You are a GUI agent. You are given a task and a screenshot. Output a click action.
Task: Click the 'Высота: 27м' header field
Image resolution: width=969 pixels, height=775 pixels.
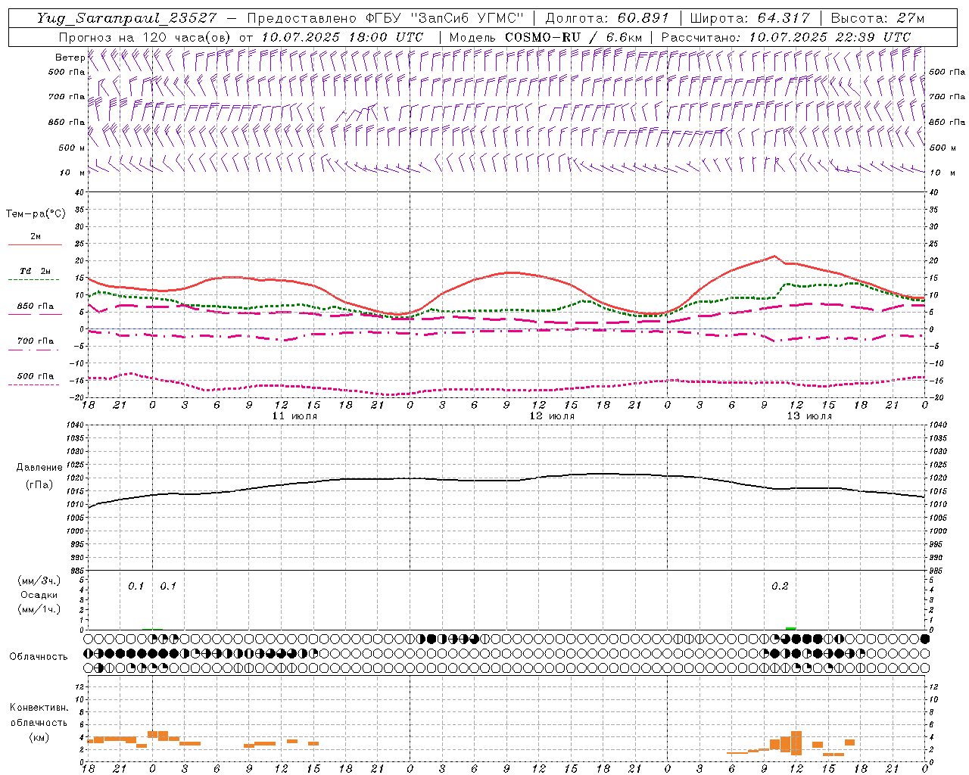pyautogui.click(x=877, y=17)
